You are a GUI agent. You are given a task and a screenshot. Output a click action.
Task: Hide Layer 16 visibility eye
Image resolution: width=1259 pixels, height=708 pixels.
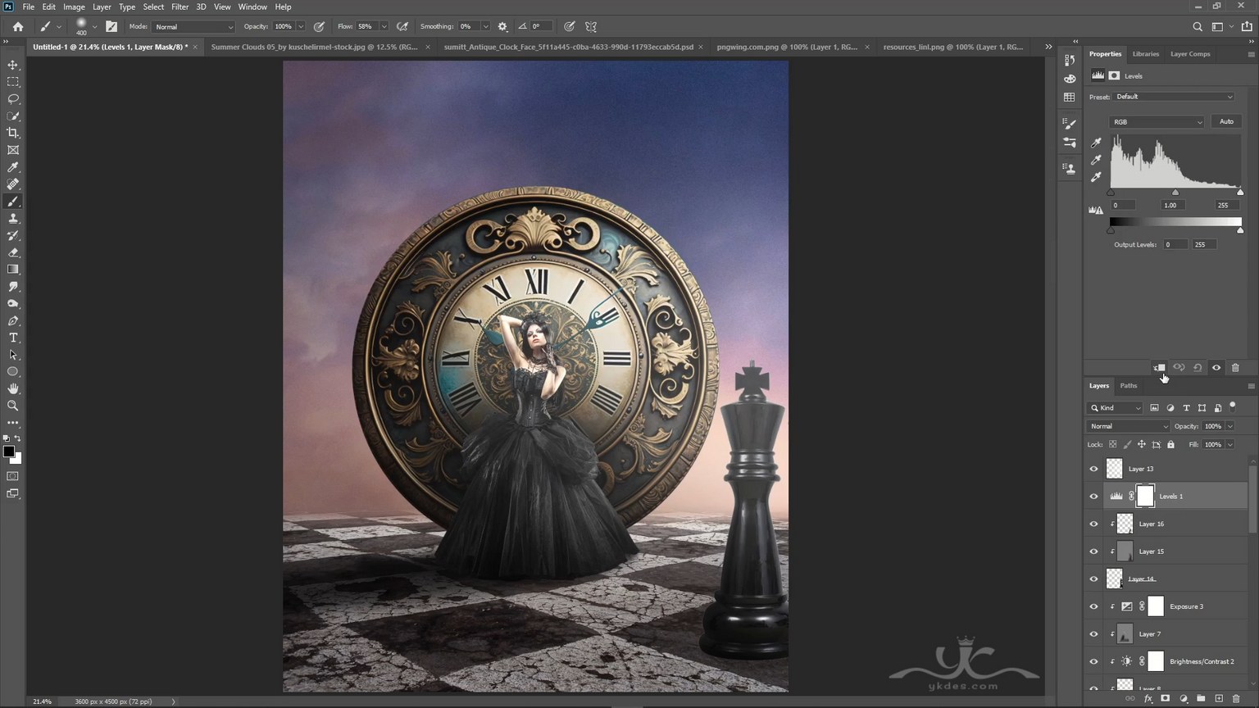[x=1093, y=524]
